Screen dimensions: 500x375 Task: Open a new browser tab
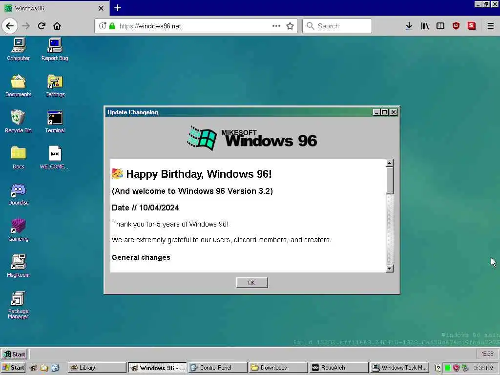point(117,8)
